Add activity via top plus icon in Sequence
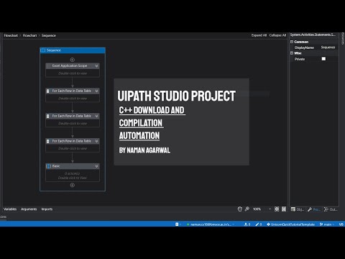The height and width of the screenshot is (259, 345). 72,60
